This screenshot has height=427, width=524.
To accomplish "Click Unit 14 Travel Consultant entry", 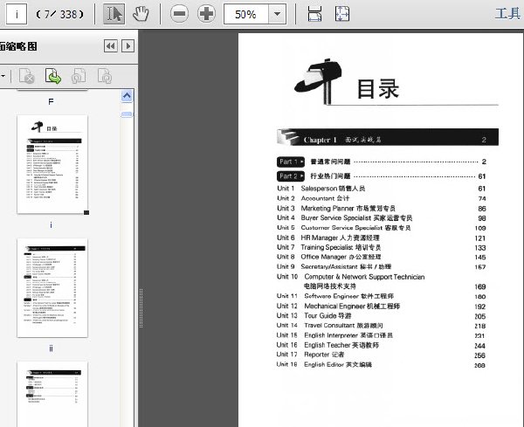I will click(382, 326).
